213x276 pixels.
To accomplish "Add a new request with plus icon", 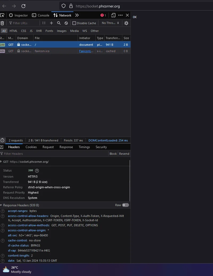I will pyautogui.click(x=51, y=23).
